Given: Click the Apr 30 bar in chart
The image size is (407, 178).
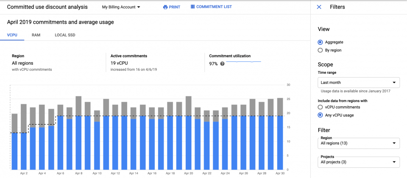Looking at the screenshot, I should point(280,134).
